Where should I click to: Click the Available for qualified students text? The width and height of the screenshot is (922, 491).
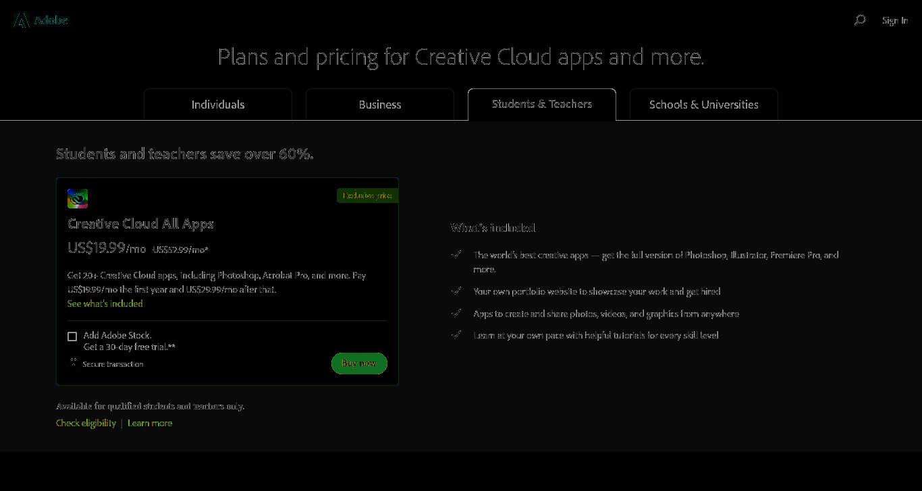(x=151, y=406)
